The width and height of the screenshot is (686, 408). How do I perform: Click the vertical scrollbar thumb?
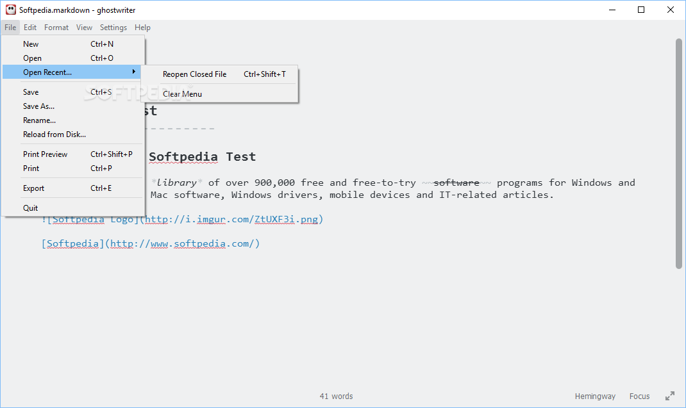pos(678,154)
